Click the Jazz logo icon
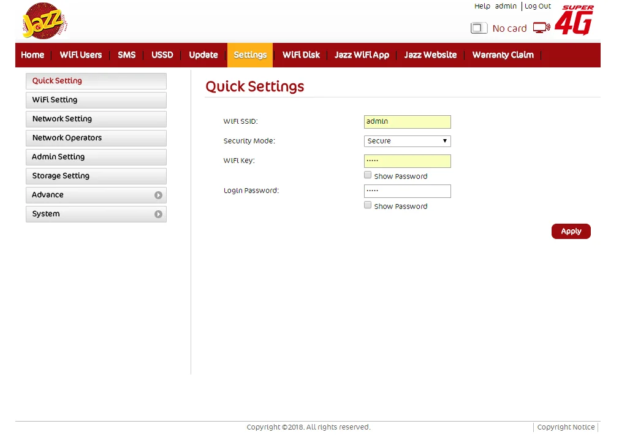The height and width of the screenshot is (440, 619). (44, 22)
